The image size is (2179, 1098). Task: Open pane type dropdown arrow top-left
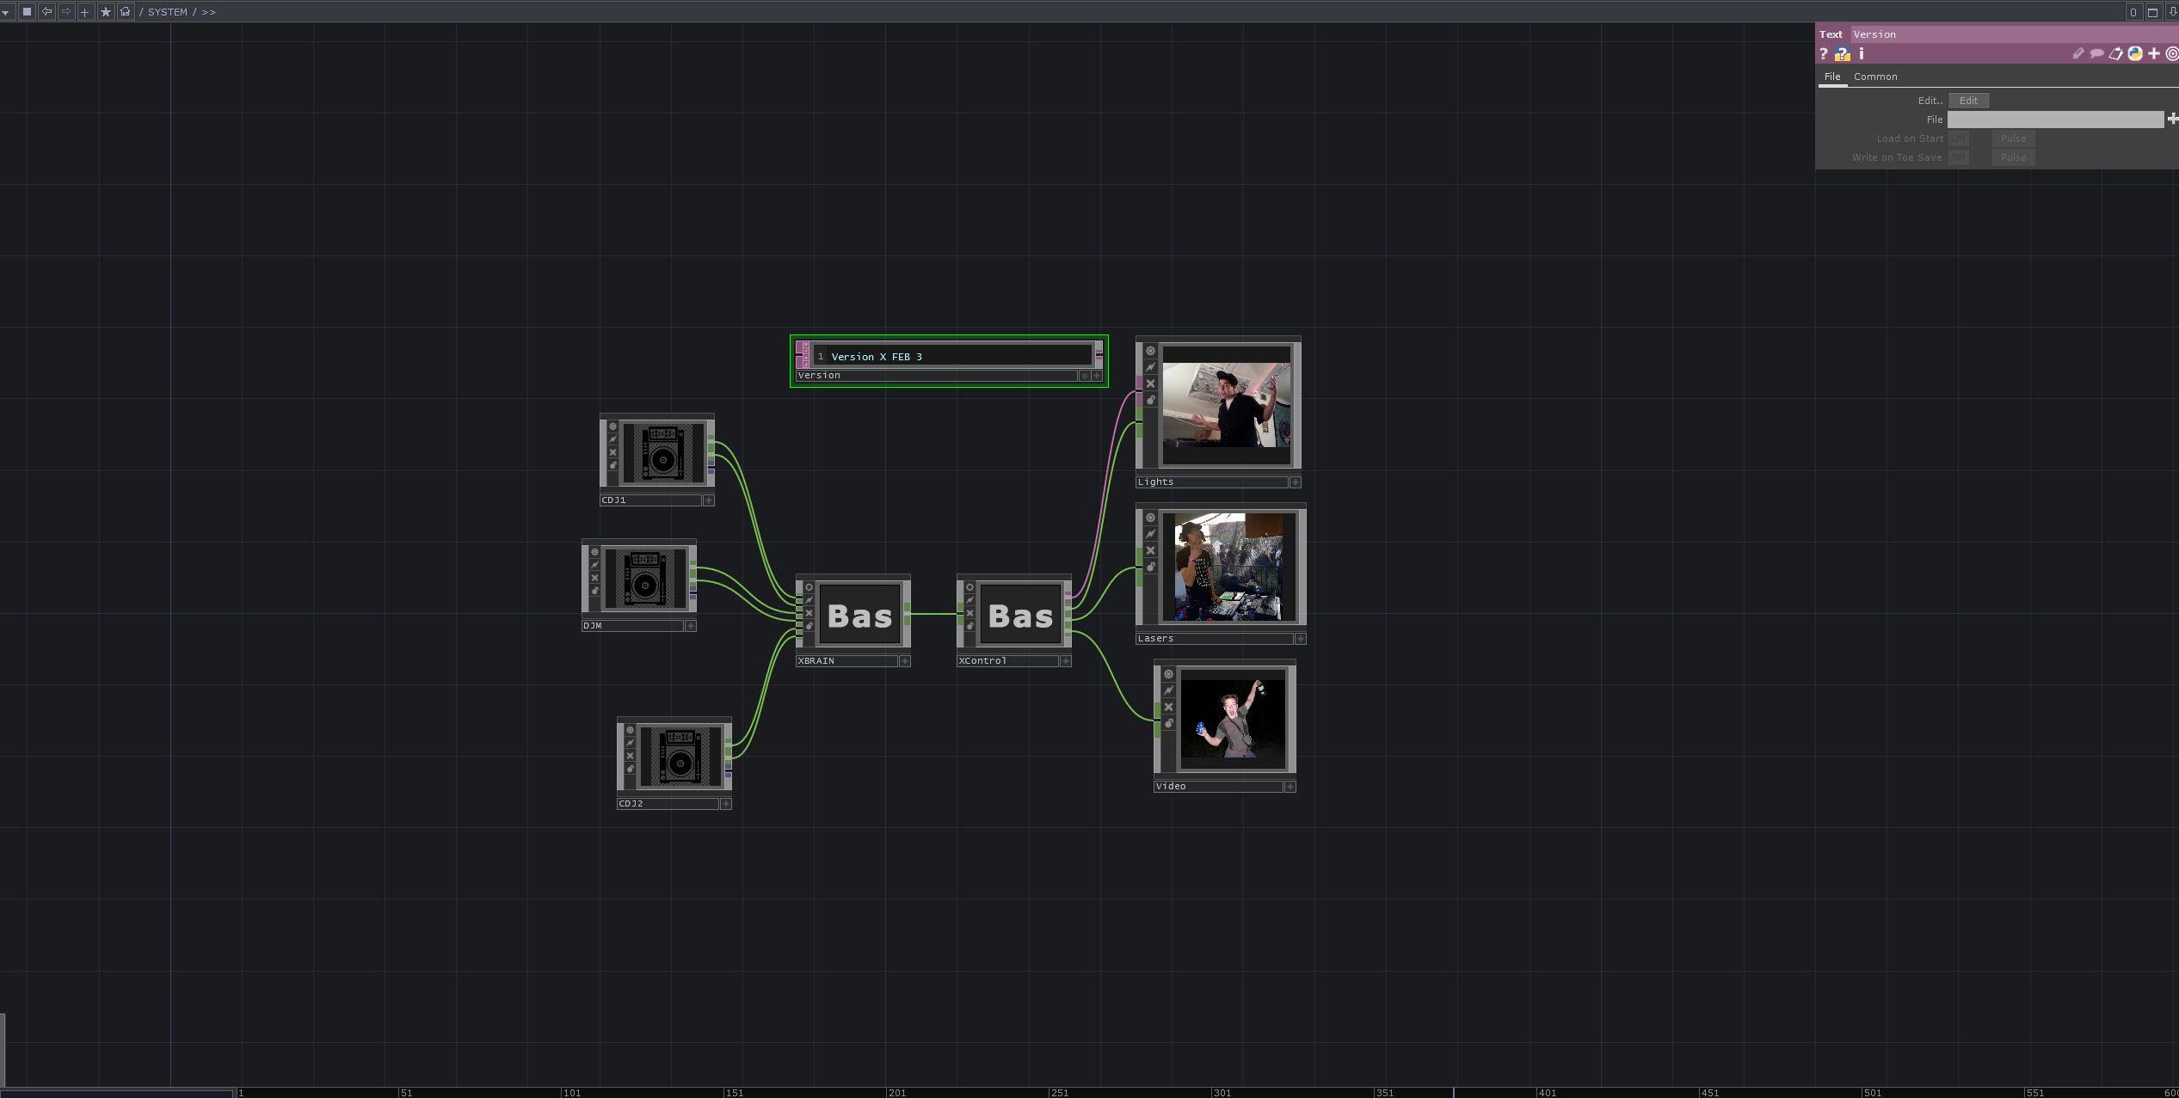point(6,12)
